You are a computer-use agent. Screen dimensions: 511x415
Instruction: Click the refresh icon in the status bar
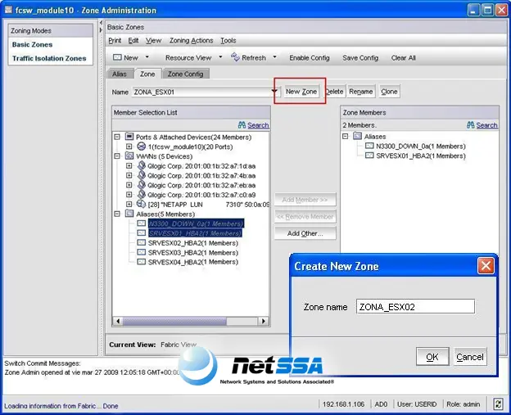coord(498,404)
